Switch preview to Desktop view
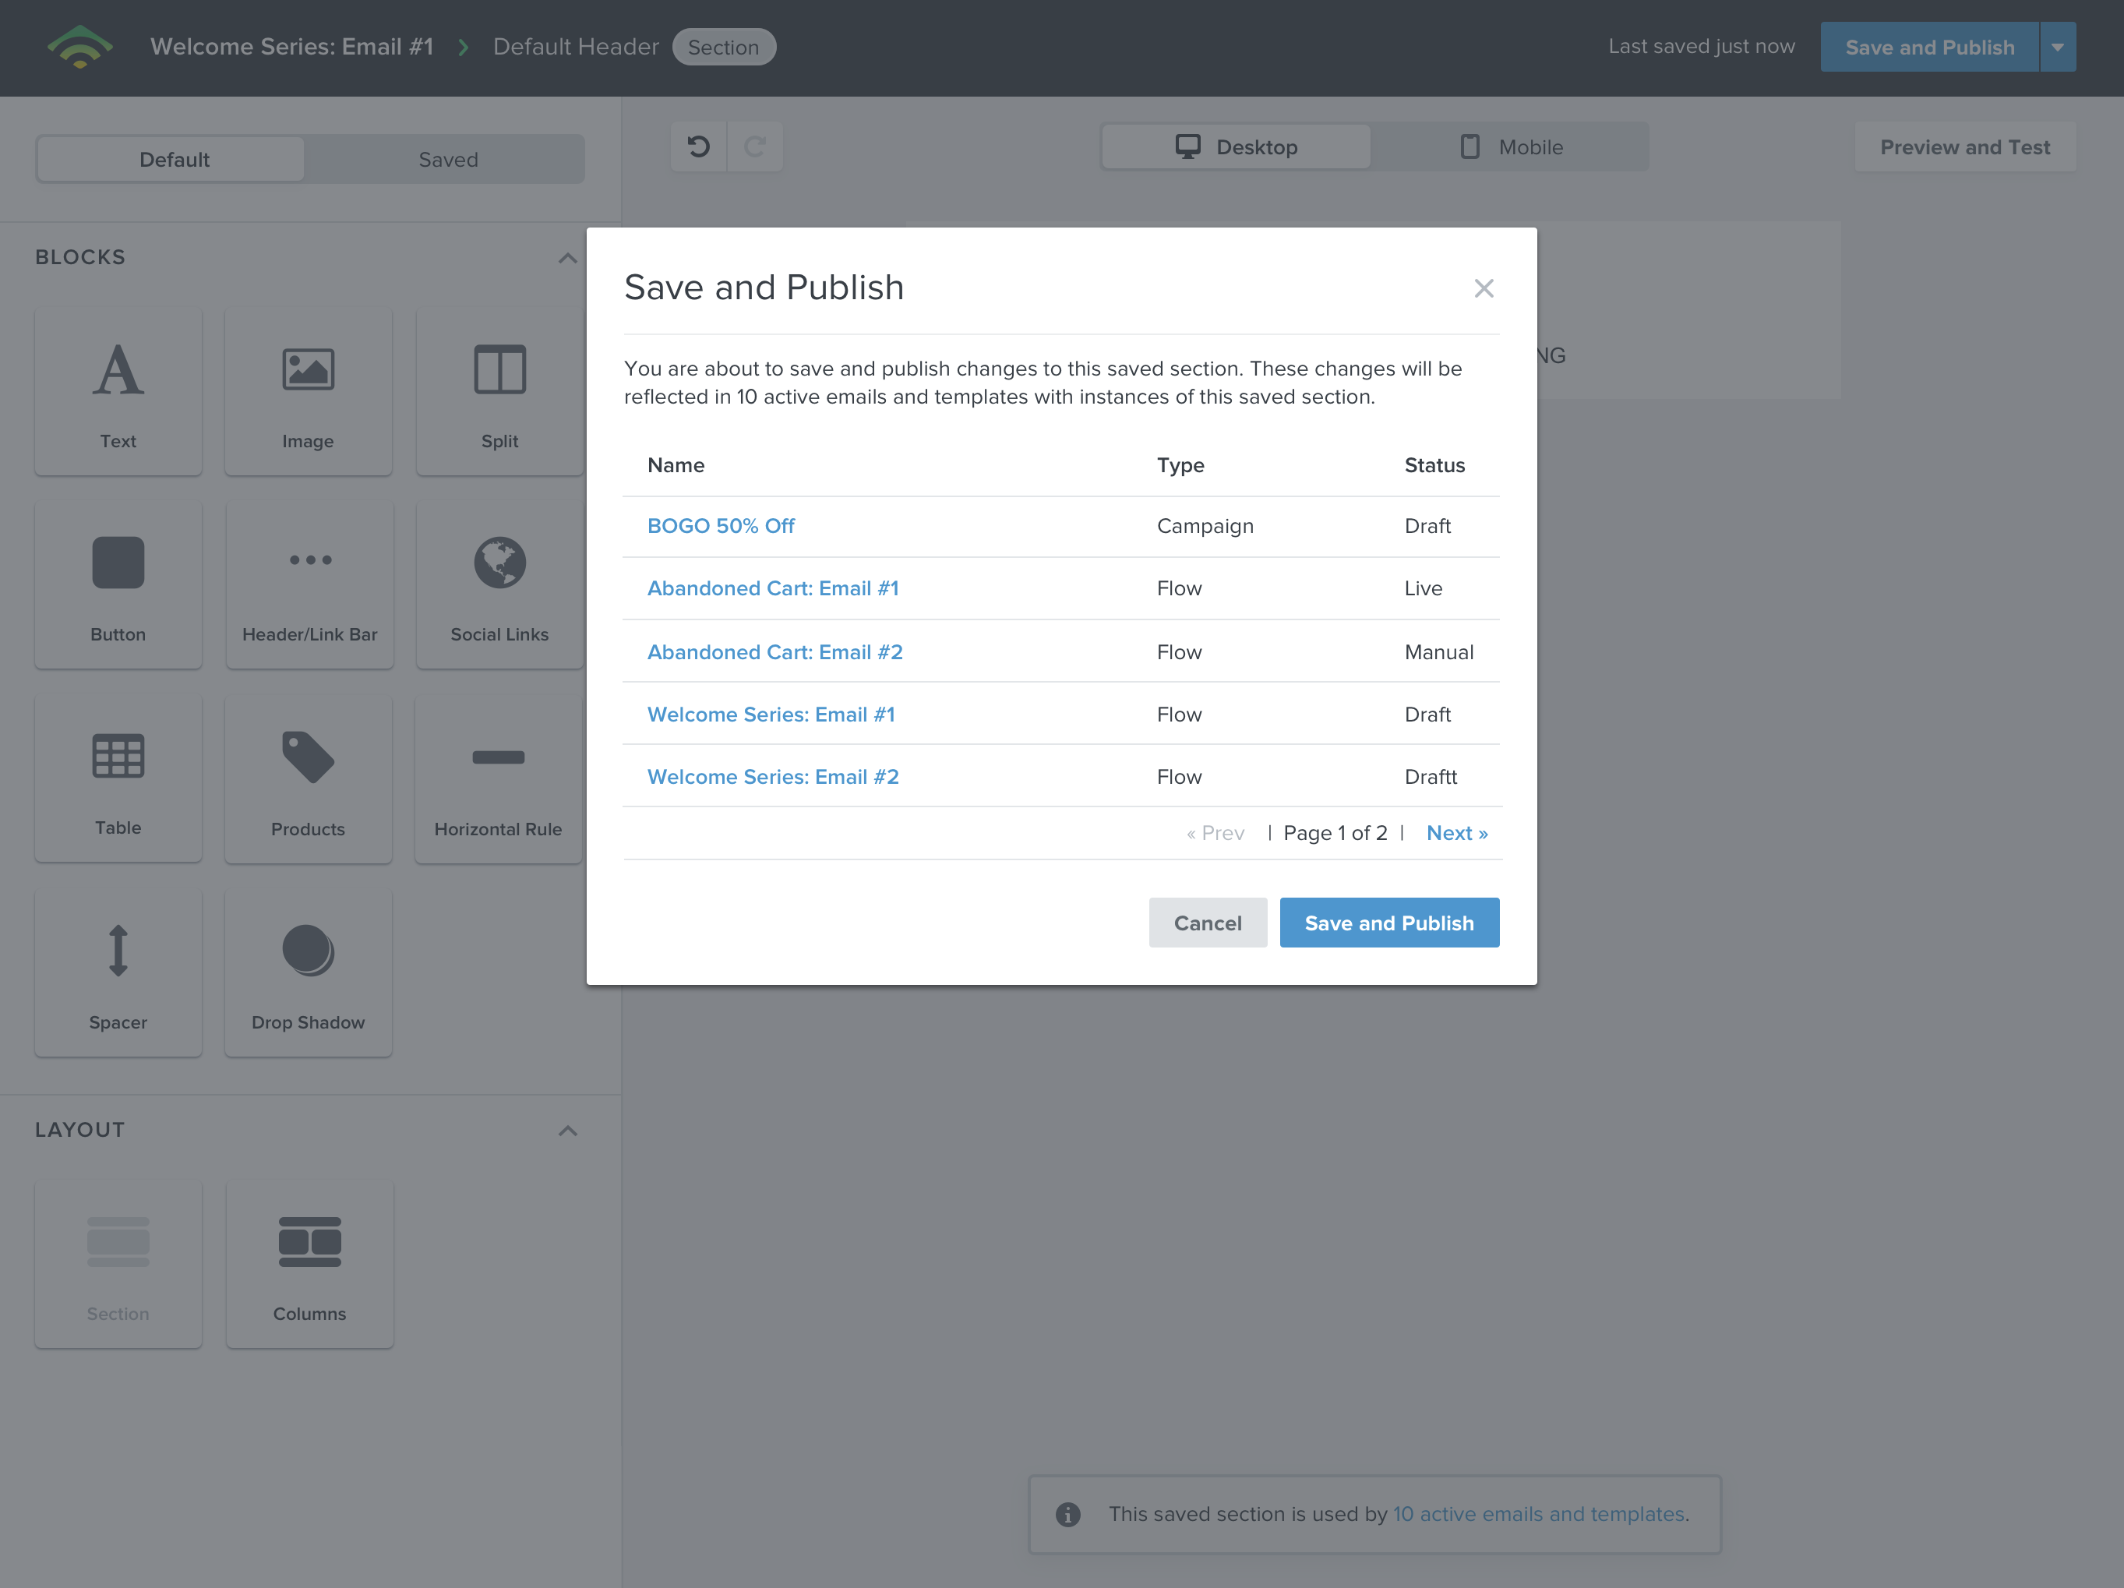 click(x=1237, y=147)
